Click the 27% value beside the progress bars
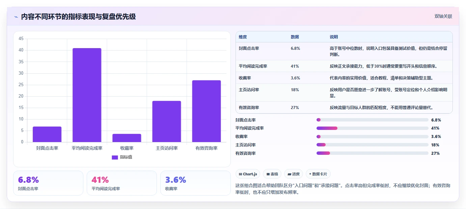466x209 pixels. point(435,153)
